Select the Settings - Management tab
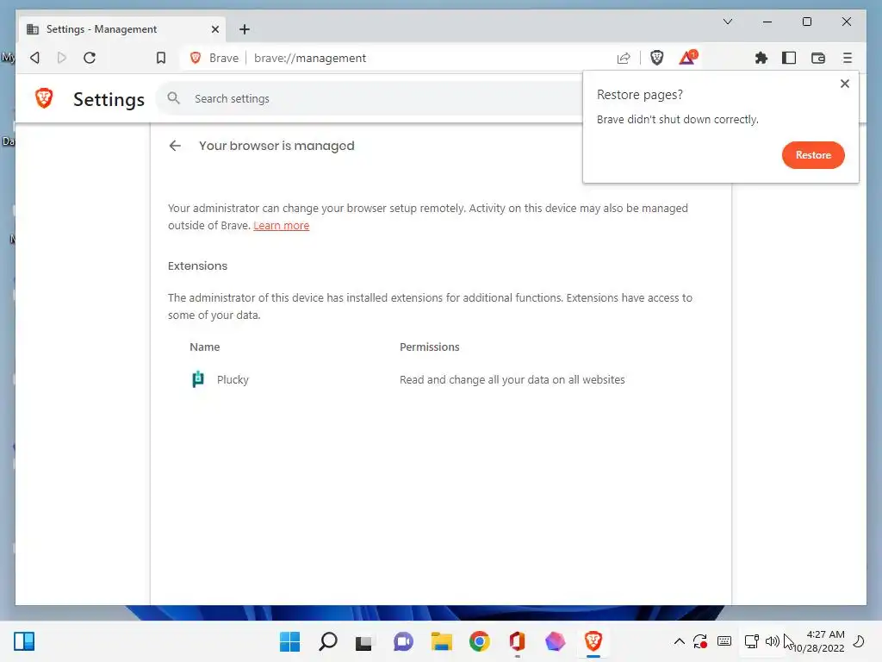This screenshot has width=882, height=662. click(122, 29)
